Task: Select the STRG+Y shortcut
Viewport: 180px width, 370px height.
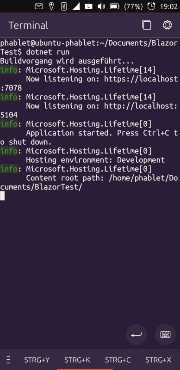Action: point(37,360)
